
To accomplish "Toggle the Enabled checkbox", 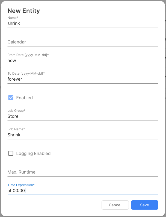I will tap(11, 98).
